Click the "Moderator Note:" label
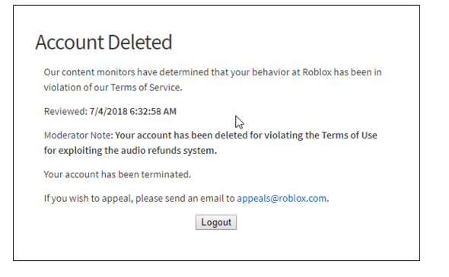449x277 pixels. pyautogui.click(x=78, y=135)
